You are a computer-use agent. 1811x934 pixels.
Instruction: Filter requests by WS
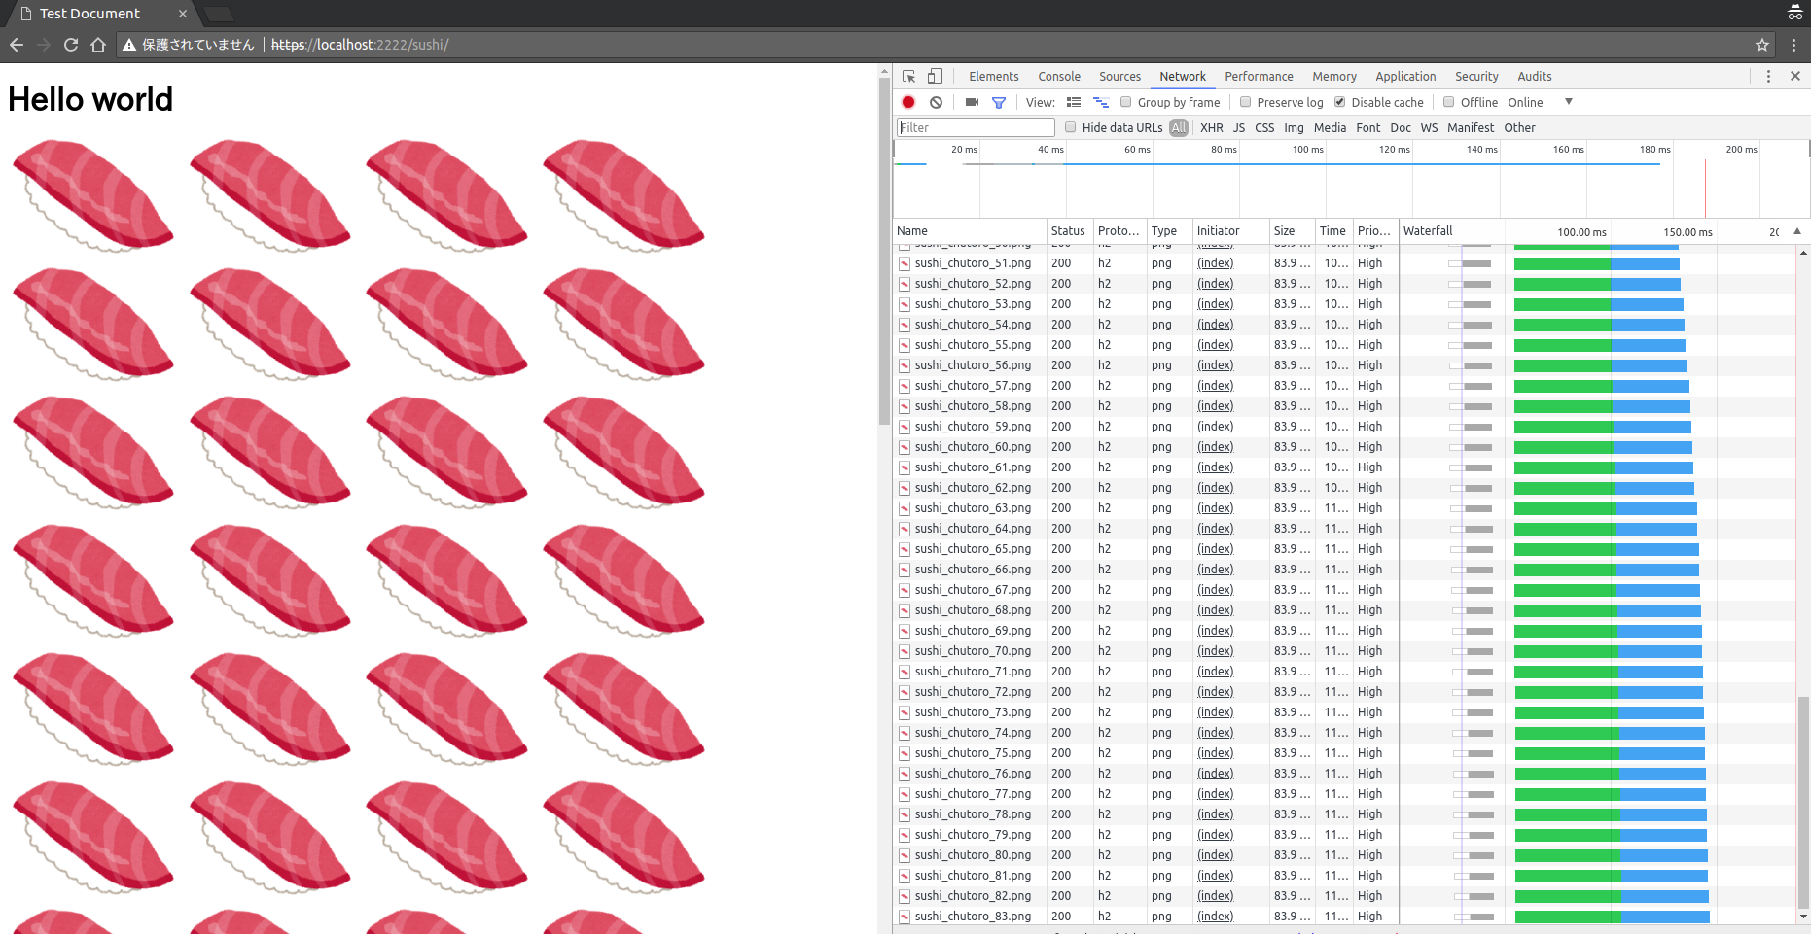point(1429,127)
